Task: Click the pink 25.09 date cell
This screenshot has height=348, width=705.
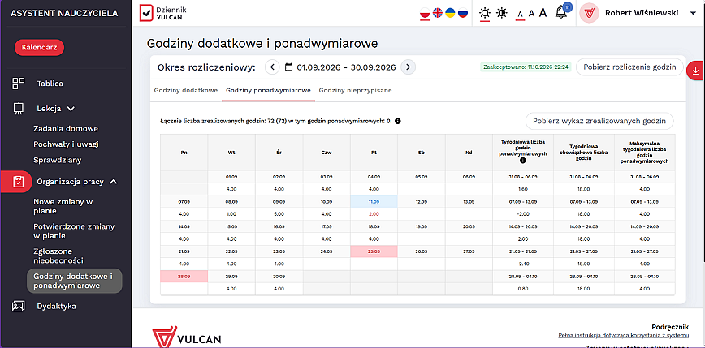Action: pyautogui.click(x=374, y=252)
